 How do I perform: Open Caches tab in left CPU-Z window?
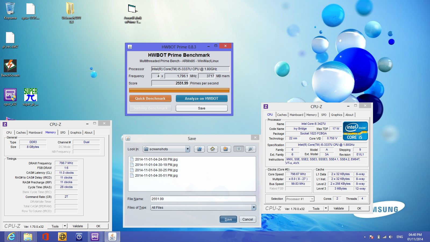click(x=21, y=133)
